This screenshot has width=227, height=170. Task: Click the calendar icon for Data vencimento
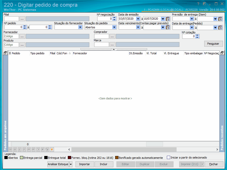click(168, 27)
